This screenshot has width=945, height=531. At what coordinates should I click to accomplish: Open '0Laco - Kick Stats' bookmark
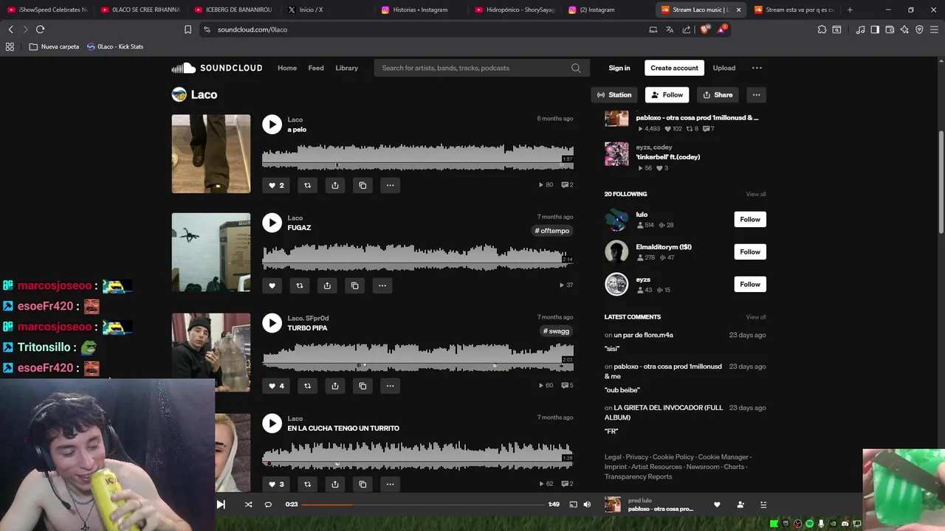coord(115,46)
